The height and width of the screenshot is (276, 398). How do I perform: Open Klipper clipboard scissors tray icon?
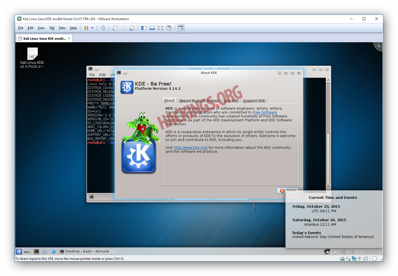(x=335, y=252)
